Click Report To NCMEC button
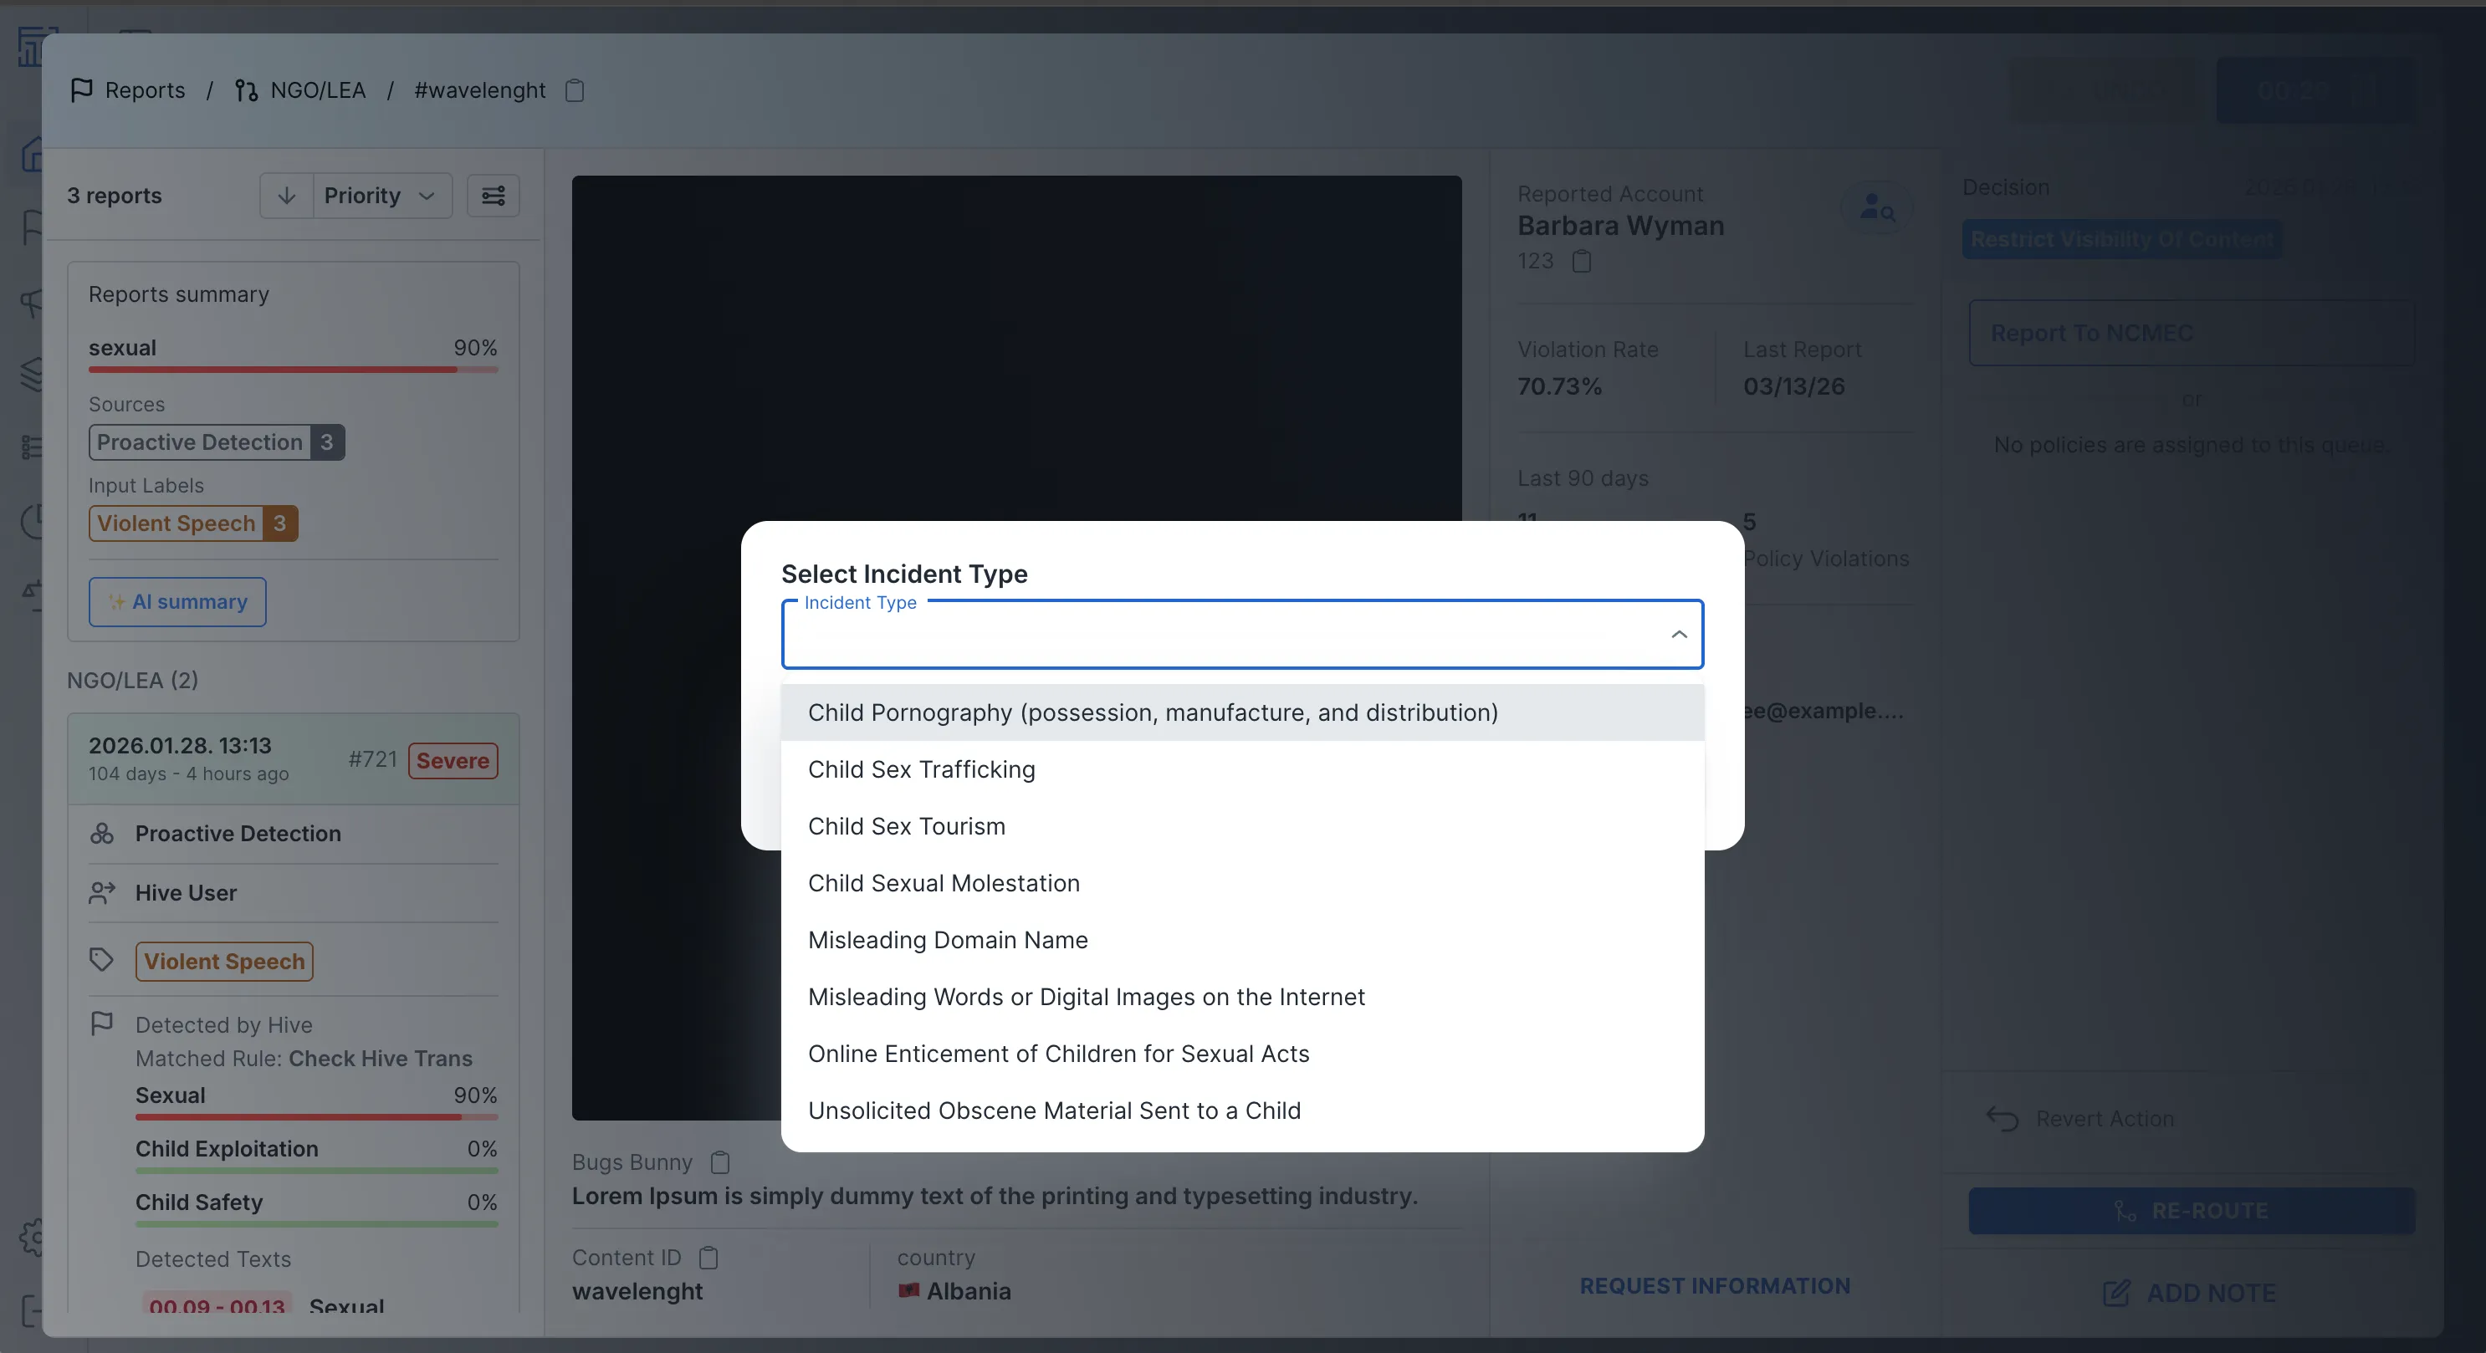 2192,333
